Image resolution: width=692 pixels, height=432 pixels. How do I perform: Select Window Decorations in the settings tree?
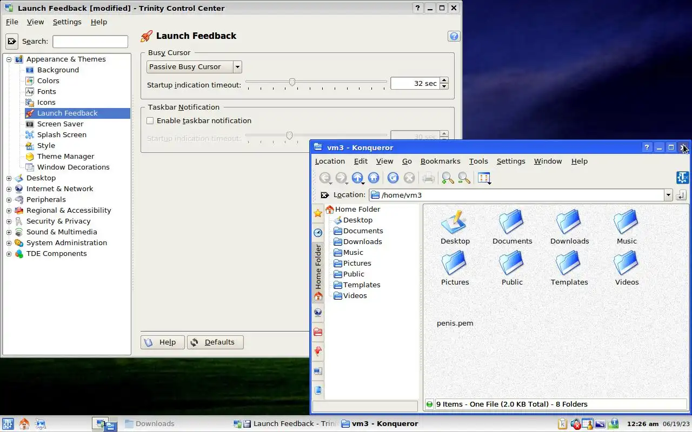pos(73,167)
